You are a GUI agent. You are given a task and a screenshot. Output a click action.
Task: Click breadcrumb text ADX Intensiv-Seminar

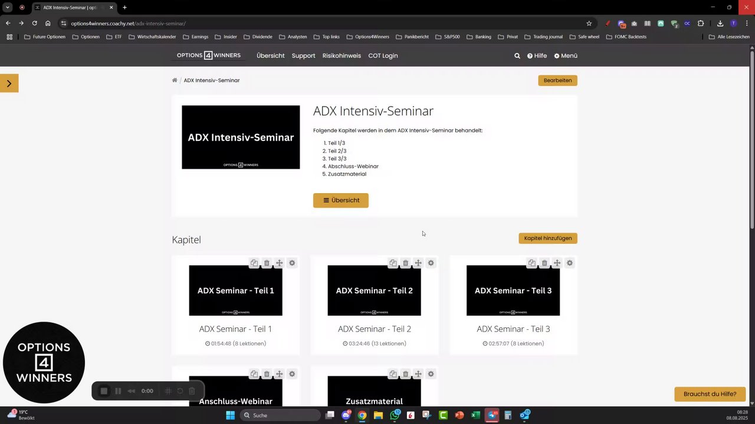pos(212,80)
